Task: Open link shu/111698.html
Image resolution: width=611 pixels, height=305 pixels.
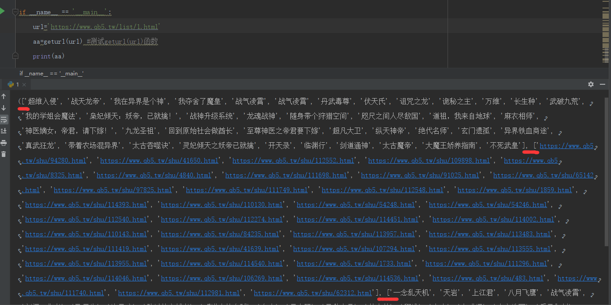Action: [x=286, y=175]
